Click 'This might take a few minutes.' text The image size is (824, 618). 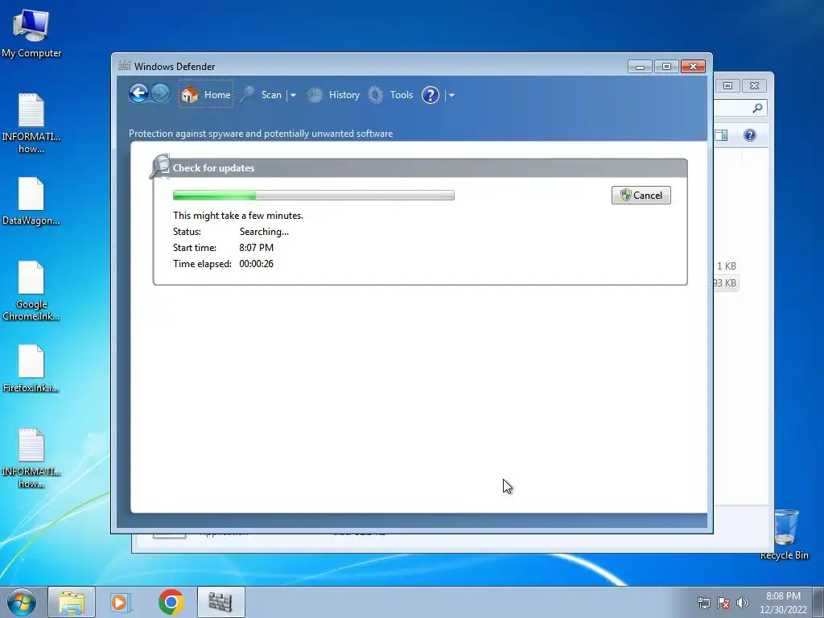tap(238, 216)
